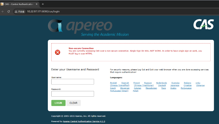
Task: Switch language to Slovenian
Action: (x=125, y=88)
